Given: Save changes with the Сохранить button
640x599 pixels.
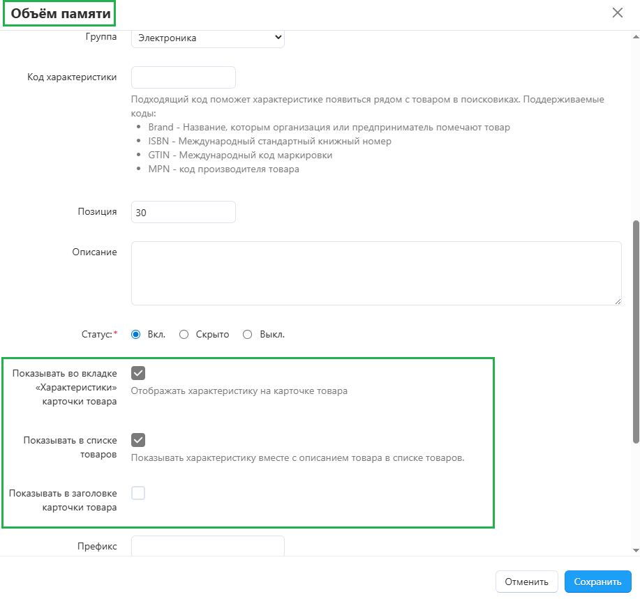Looking at the screenshot, I should tap(597, 582).
